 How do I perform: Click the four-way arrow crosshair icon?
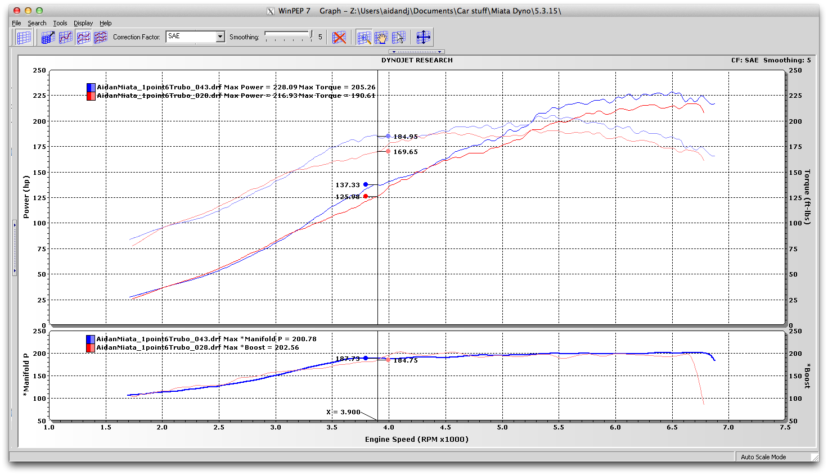423,38
